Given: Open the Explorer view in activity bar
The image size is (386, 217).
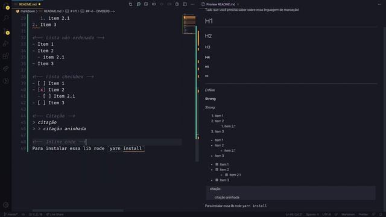Looking at the screenshot, I should (x=6, y=7).
